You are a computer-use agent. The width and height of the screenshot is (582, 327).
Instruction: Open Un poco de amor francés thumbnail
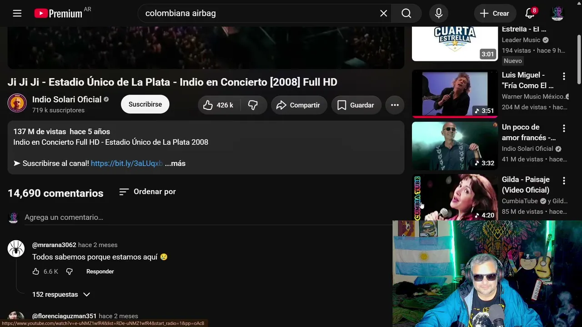455,146
